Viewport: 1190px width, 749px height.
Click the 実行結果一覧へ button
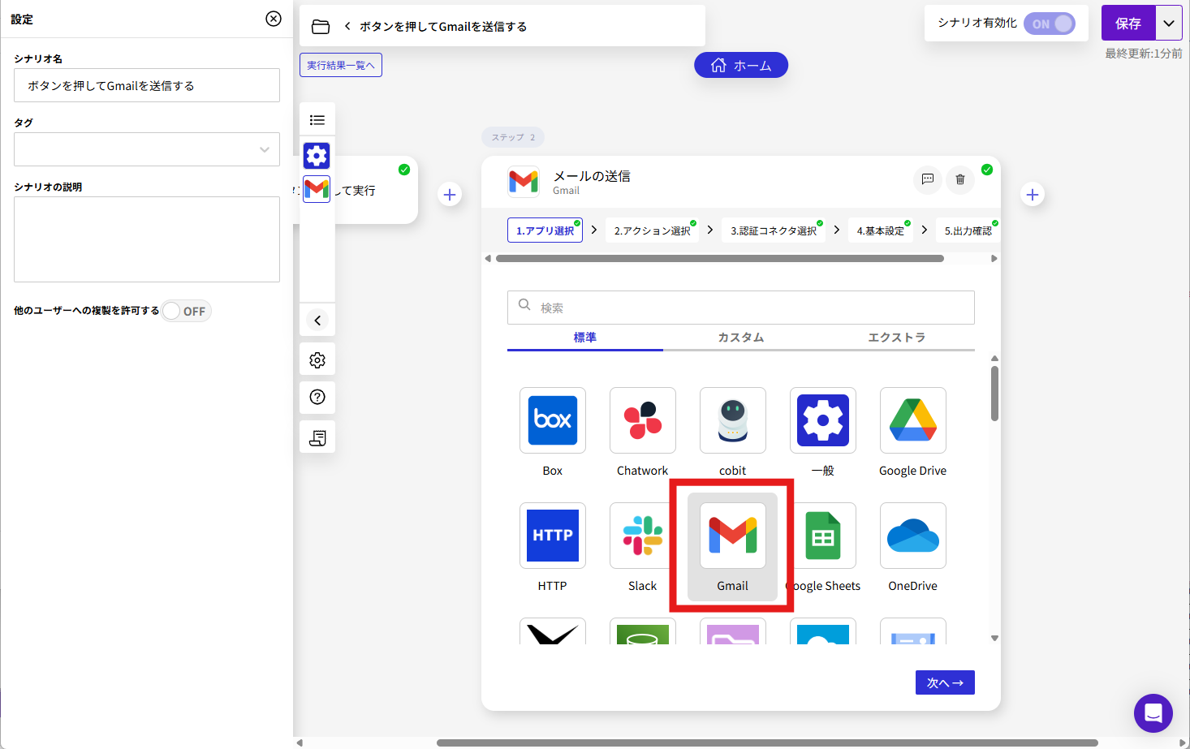click(x=341, y=65)
